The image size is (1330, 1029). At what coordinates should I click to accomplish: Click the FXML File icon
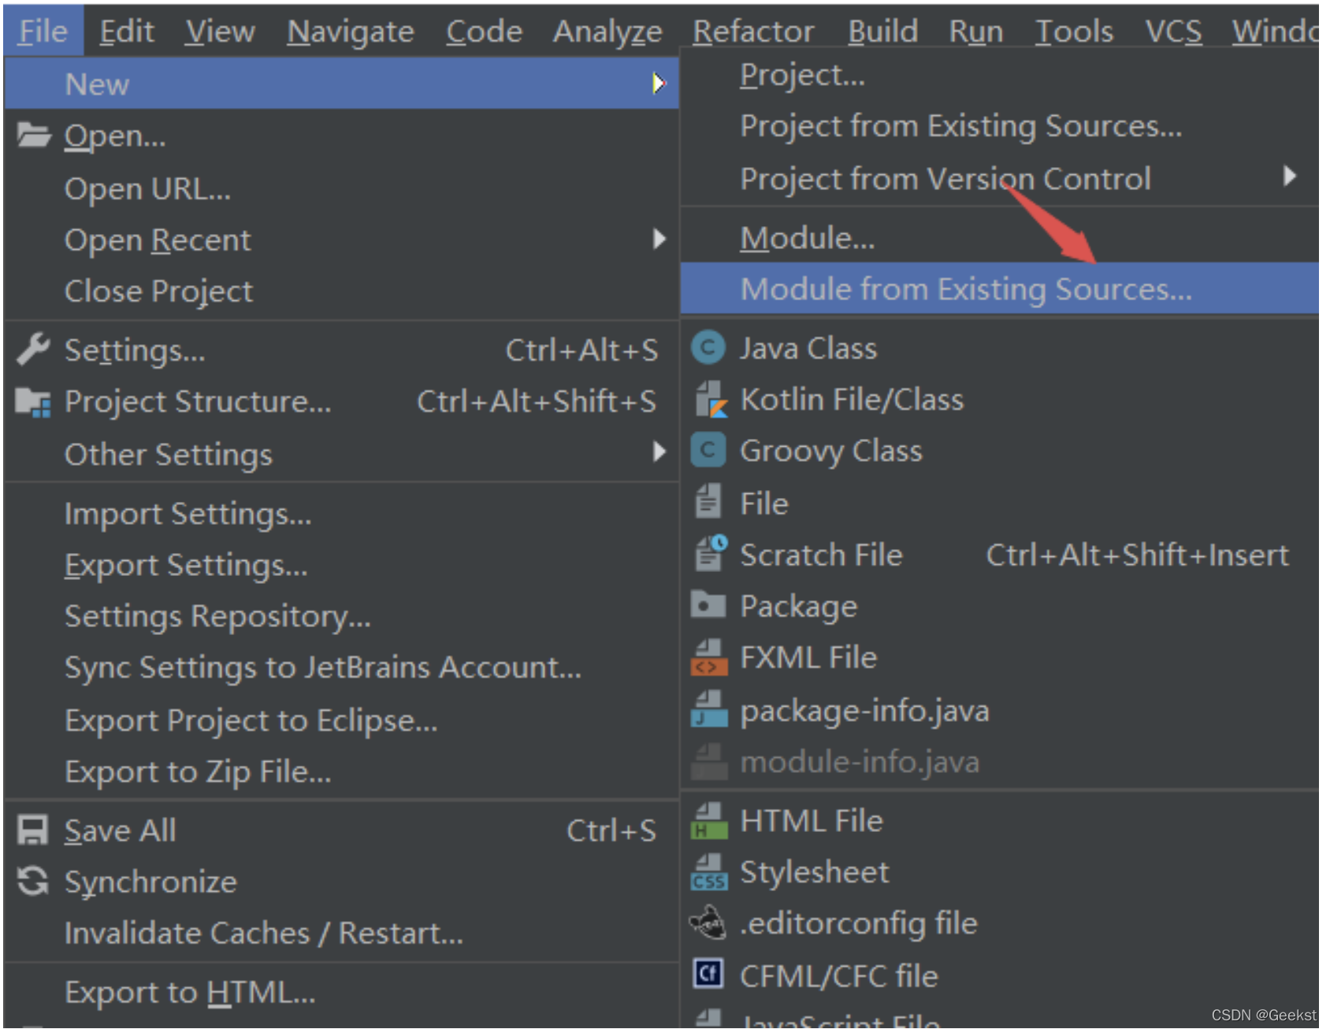click(709, 657)
